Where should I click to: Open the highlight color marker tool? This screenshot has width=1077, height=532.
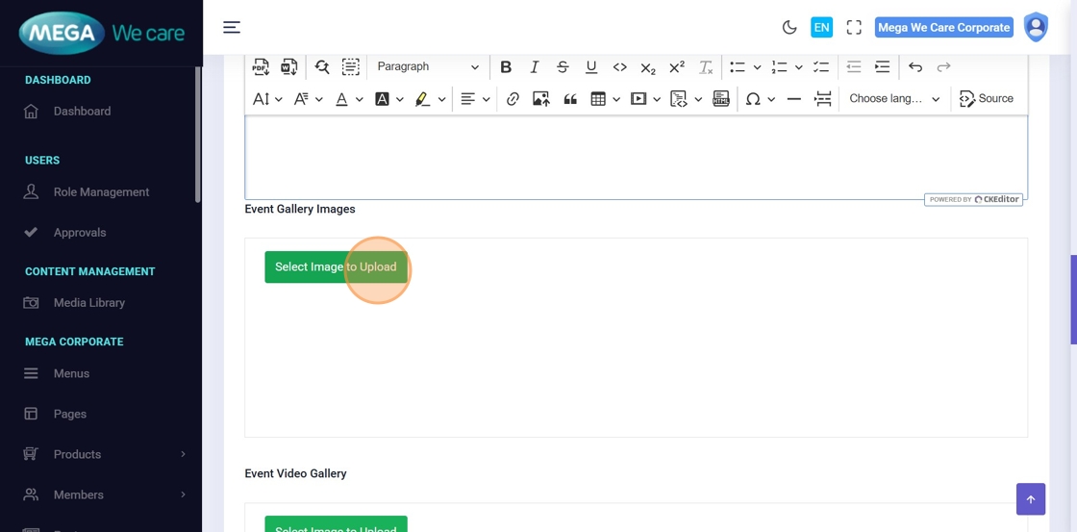[x=423, y=99]
